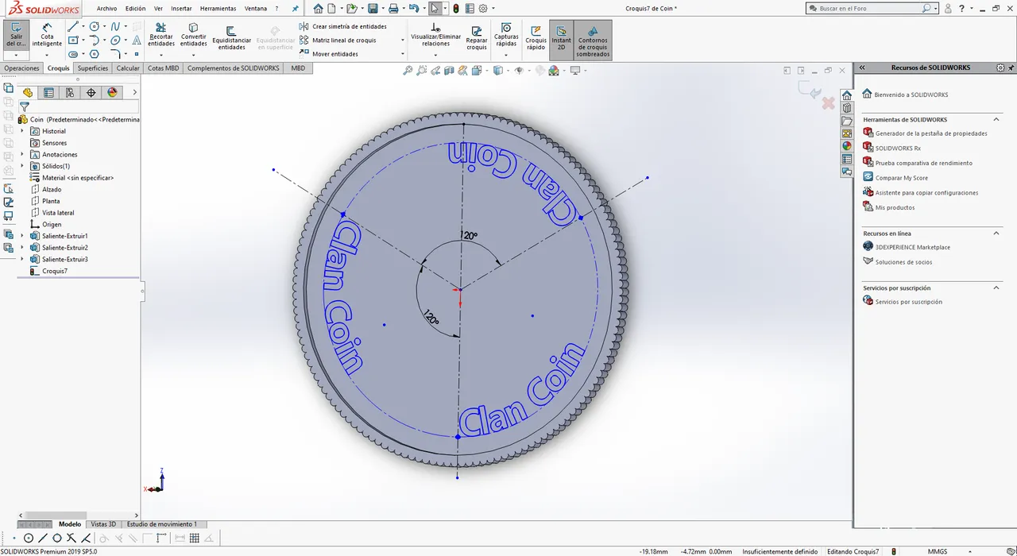Toggle Contornos de croquis sombreados
This screenshot has height=556, width=1017.
(593, 40)
